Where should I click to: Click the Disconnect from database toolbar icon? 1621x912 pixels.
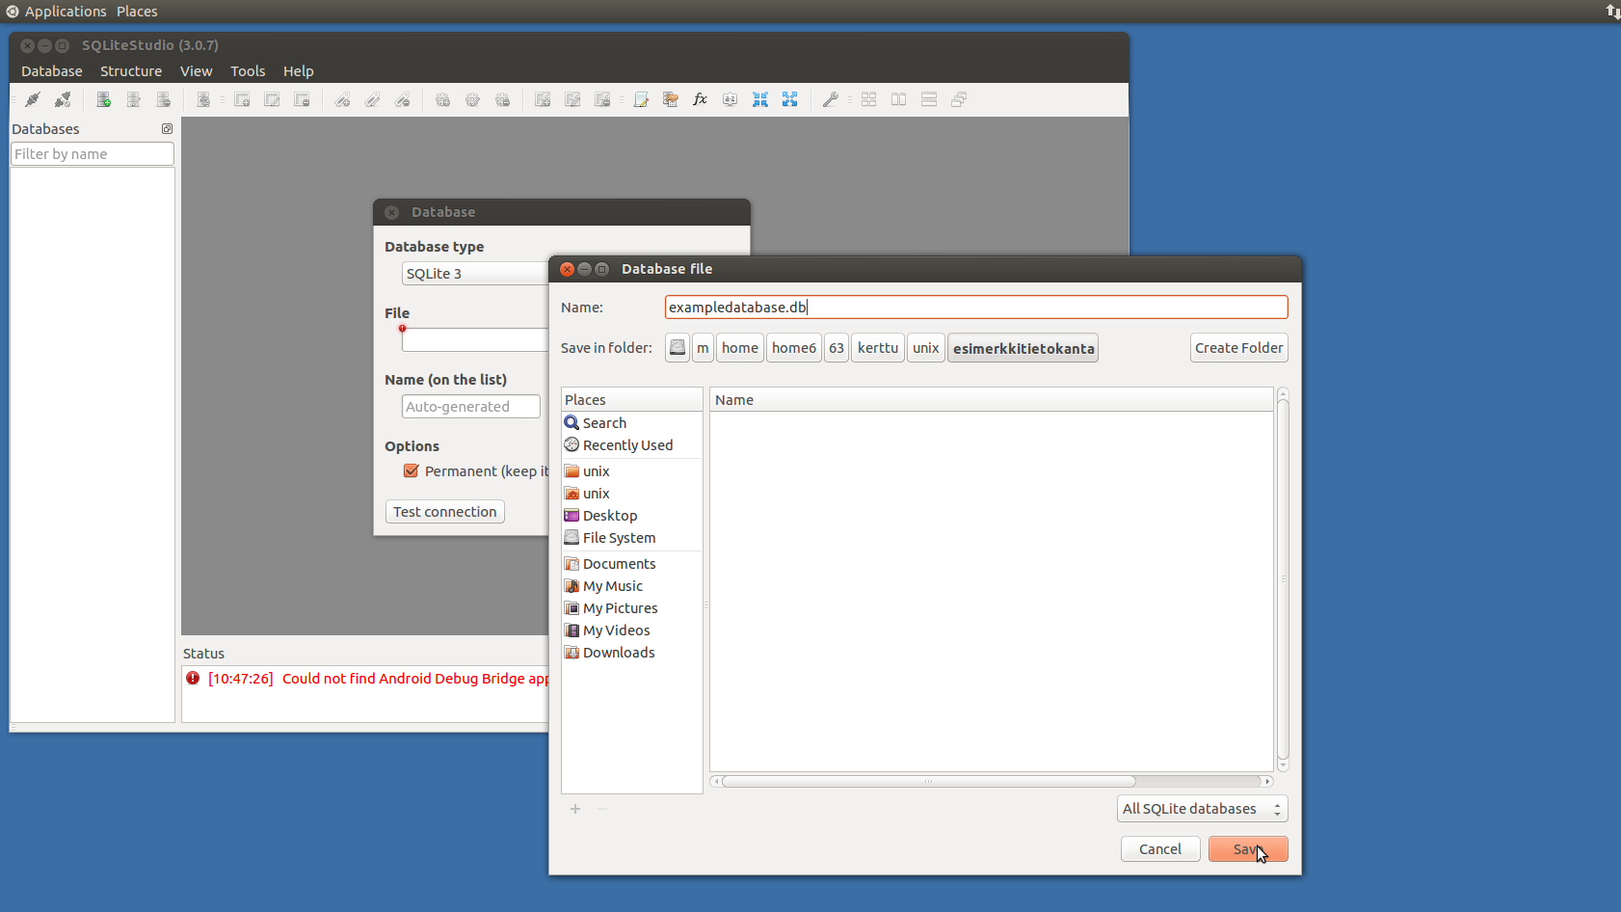[63, 99]
